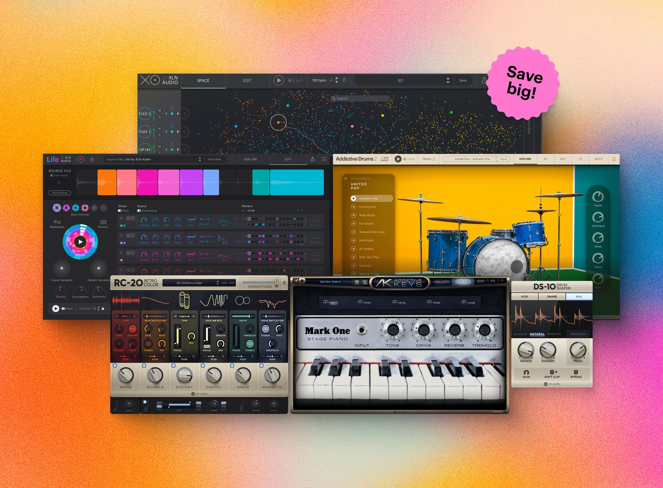Click the Room knob in Addictive Drums
The image size is (663, 488).
coord(598,197)
